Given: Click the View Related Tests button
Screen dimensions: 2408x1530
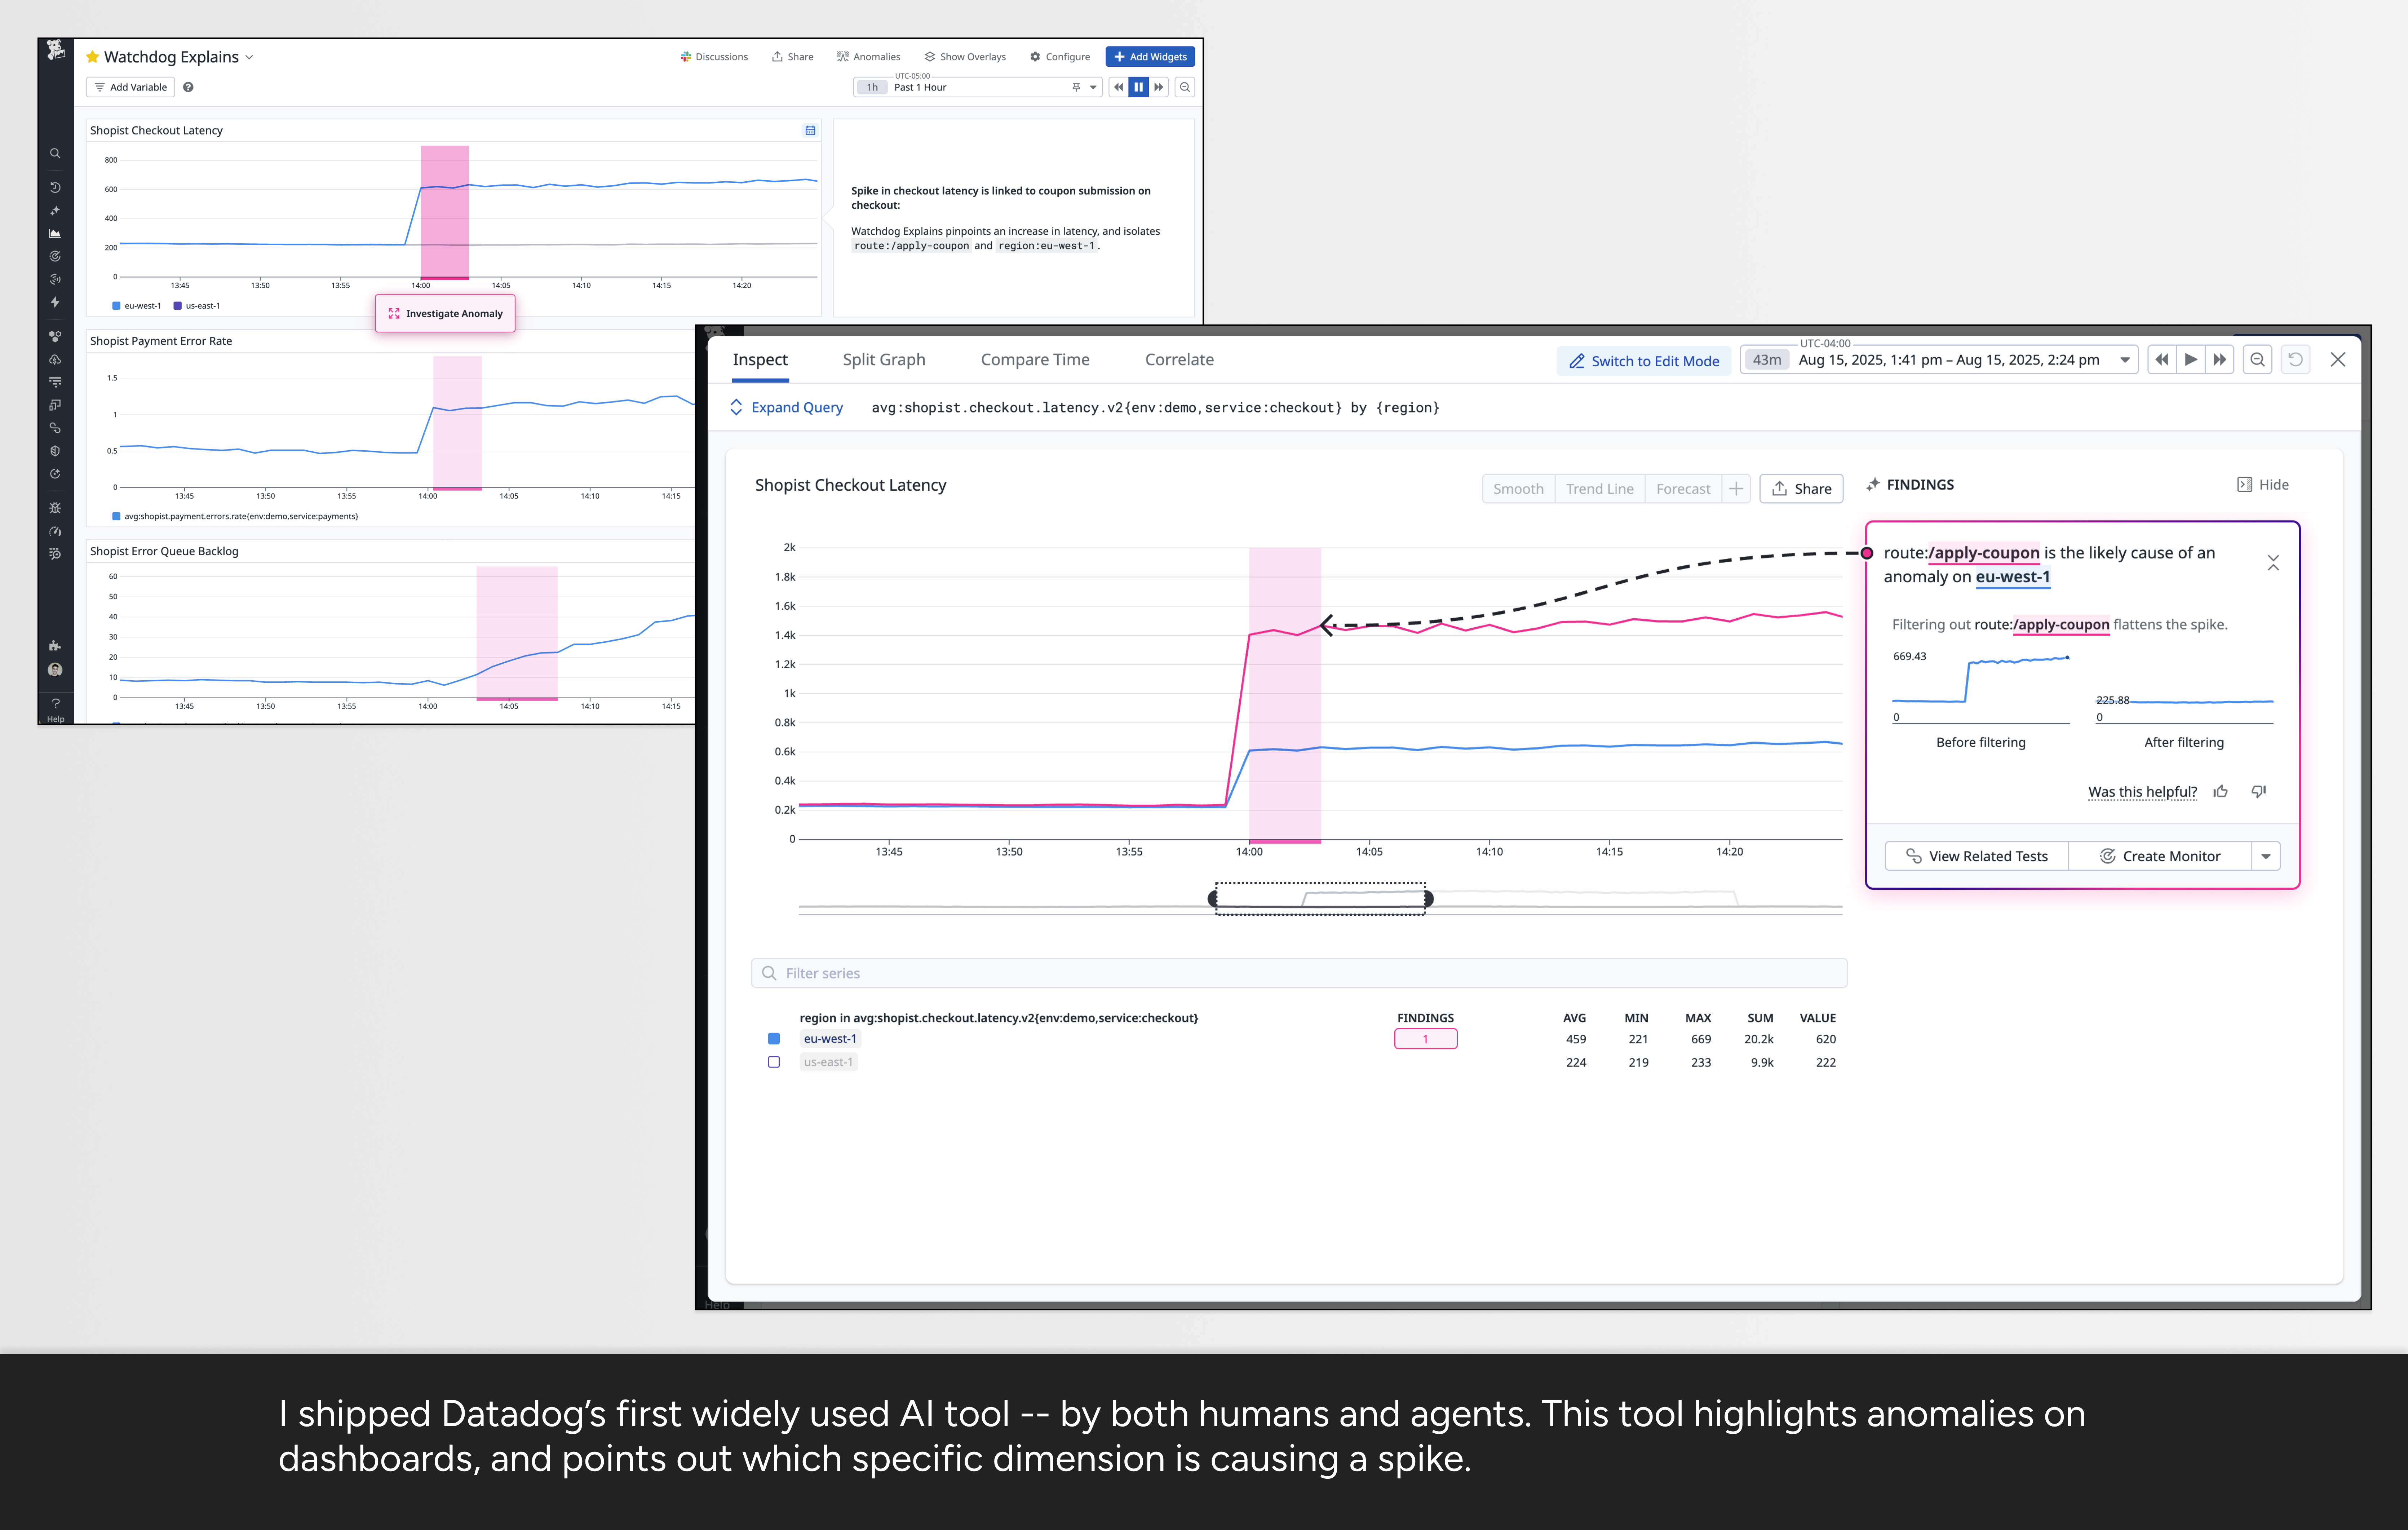Looking at the screenshot, I should [x=1976, y=856].
